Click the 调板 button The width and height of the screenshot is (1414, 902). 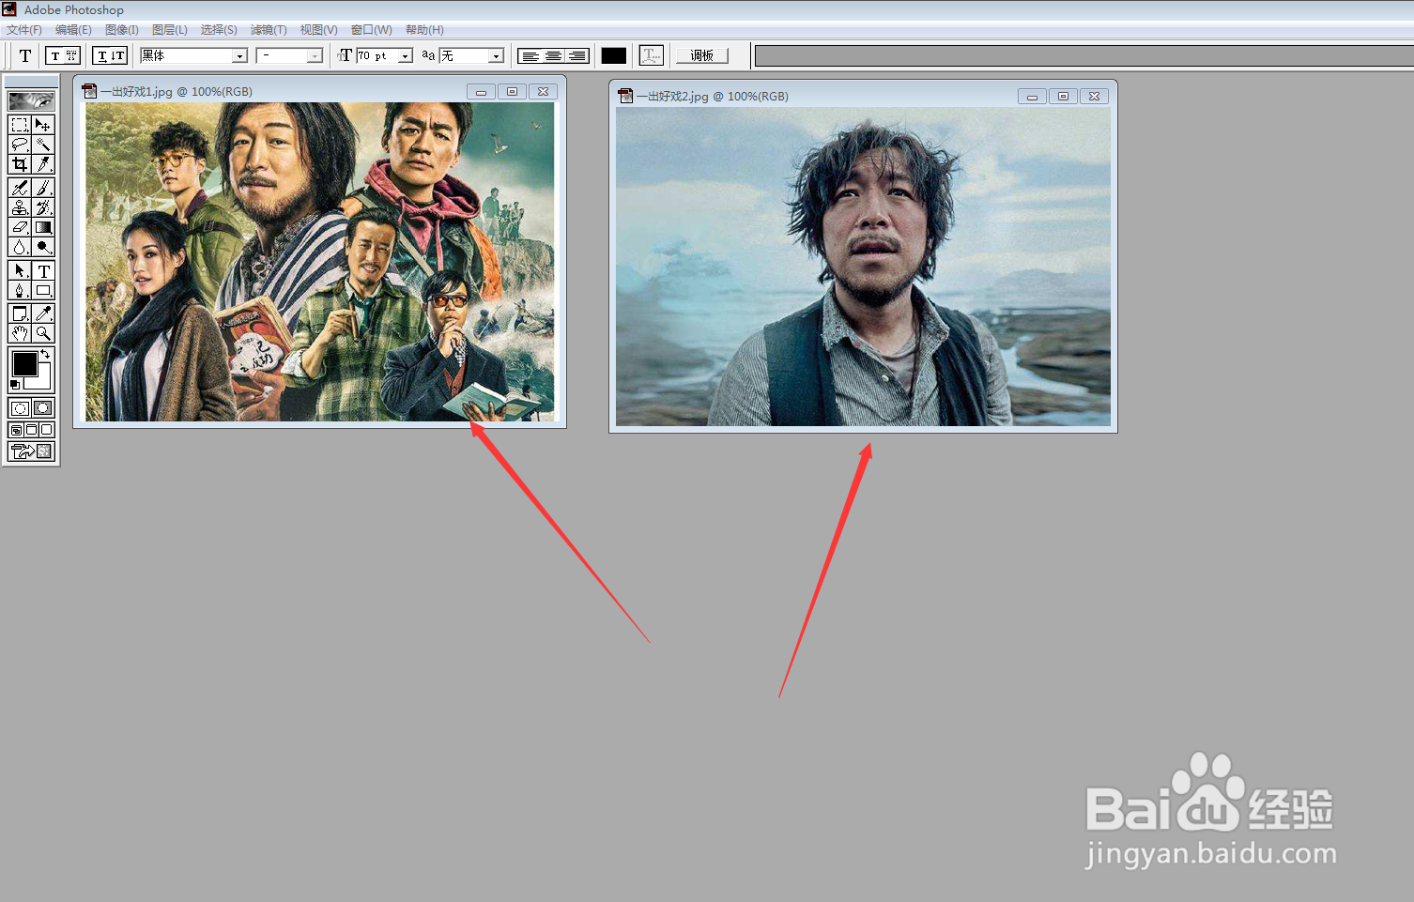tap(702, 55)
